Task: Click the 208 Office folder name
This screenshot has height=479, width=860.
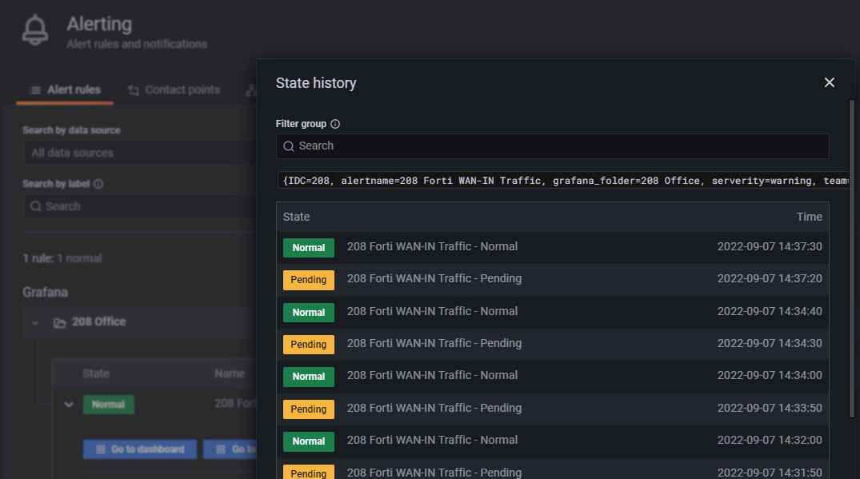Action: click(x=98, y=321)
